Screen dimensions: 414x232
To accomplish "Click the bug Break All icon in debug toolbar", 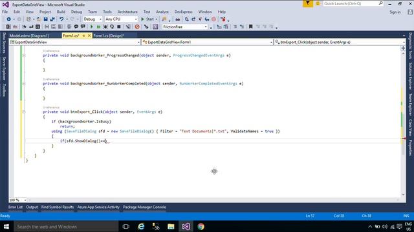I will point(105,27).
